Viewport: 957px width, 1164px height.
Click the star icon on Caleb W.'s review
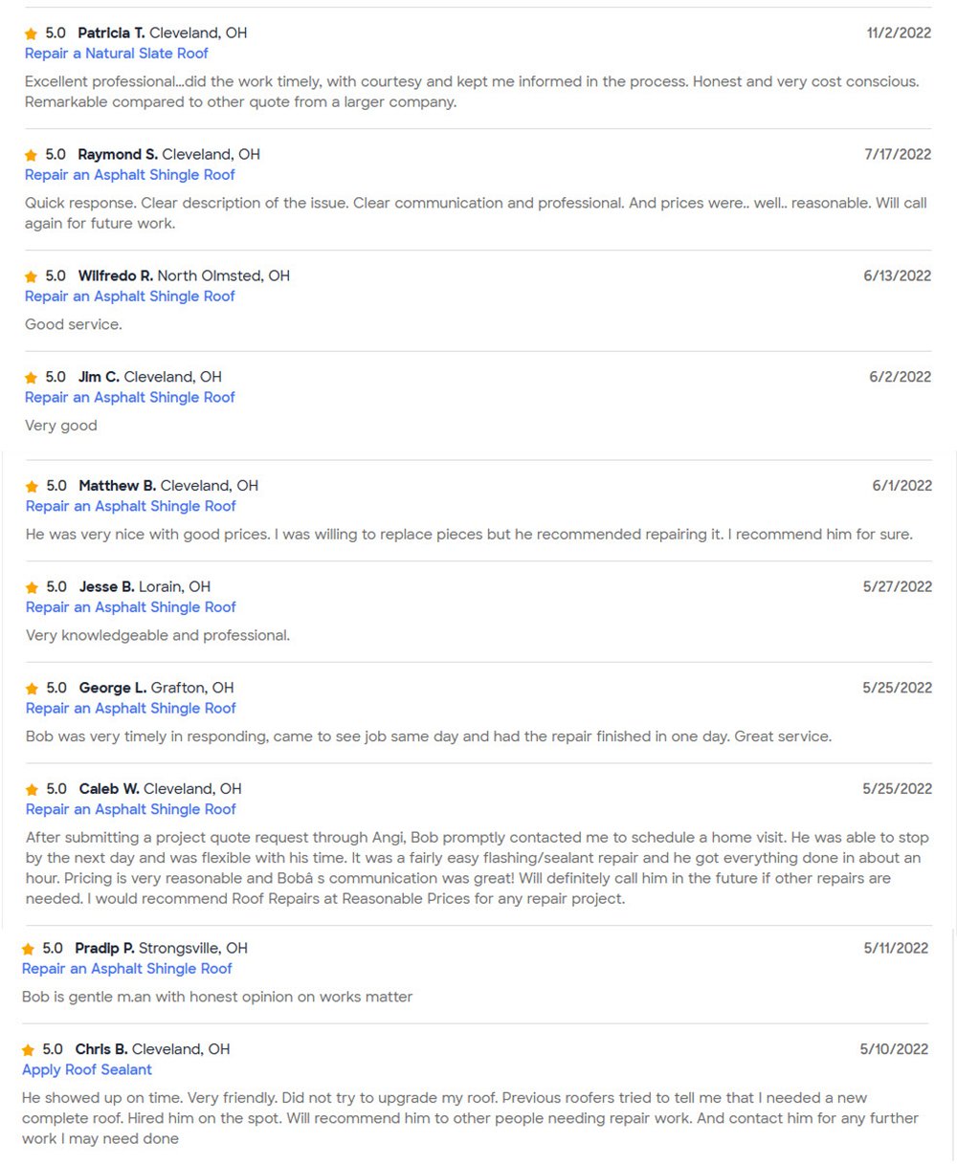click(x=32, y=790)
